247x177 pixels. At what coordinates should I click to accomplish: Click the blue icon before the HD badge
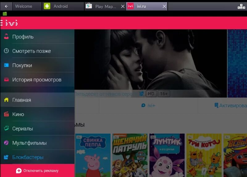point(142,94)
